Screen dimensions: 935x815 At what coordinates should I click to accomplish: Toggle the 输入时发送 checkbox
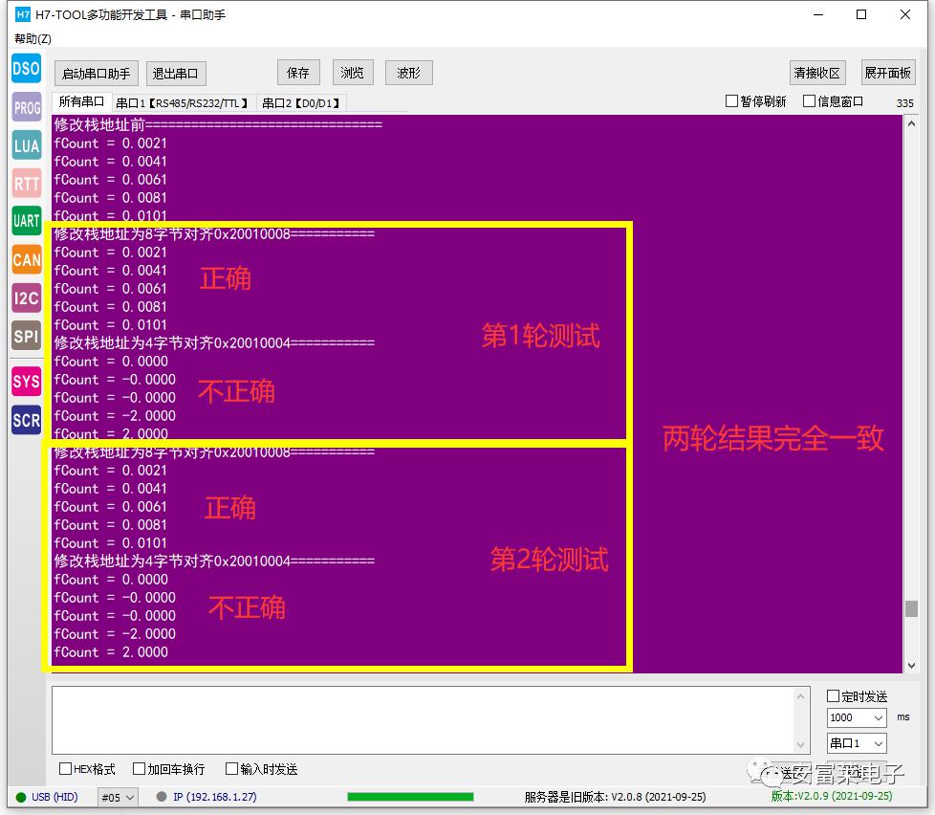[231, 769]
